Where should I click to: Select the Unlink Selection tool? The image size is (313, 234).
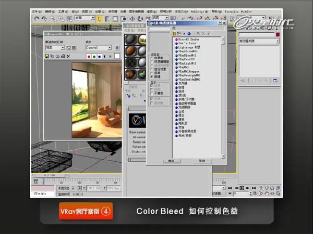pyautogui.click(x=61, y=19)
